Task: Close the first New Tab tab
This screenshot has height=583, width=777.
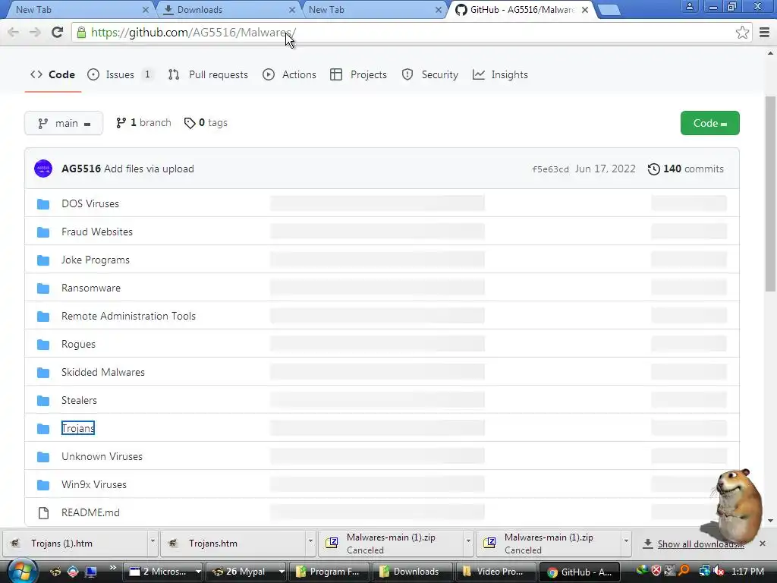Action: [145, 10]
